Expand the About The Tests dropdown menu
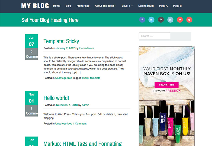 tap(105, 6)
